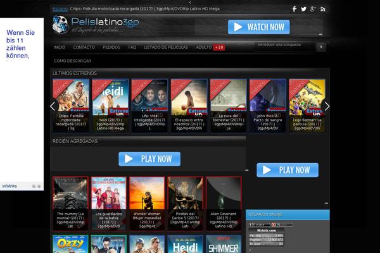The image size is (380, 253).
Task: Open The mummy (La momia) poster
Action: pos(70,204)
